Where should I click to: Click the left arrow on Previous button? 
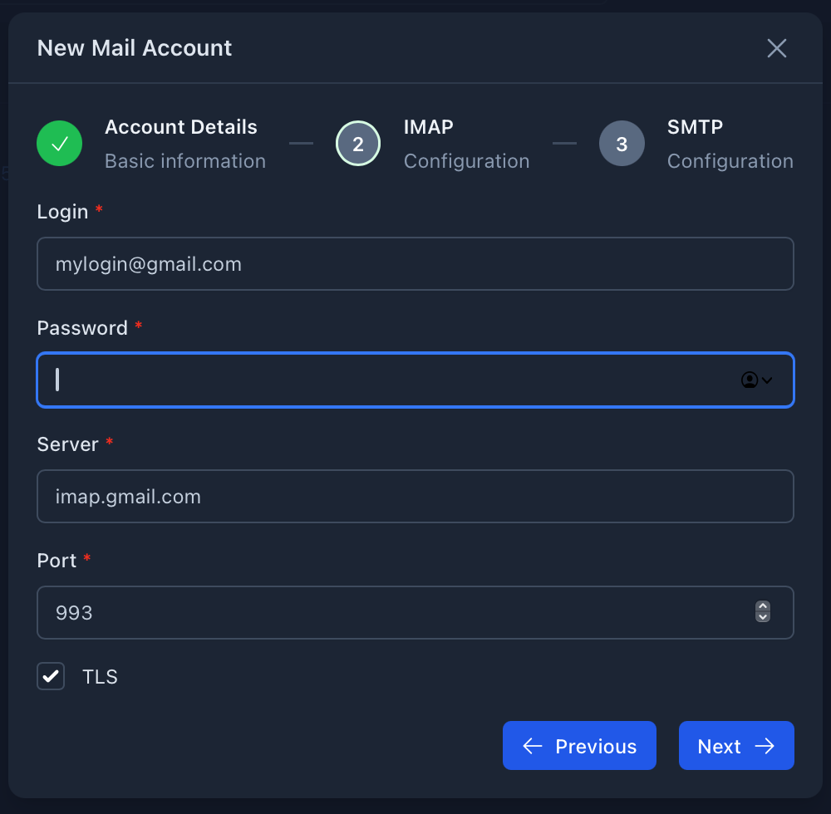pos(533,746)
